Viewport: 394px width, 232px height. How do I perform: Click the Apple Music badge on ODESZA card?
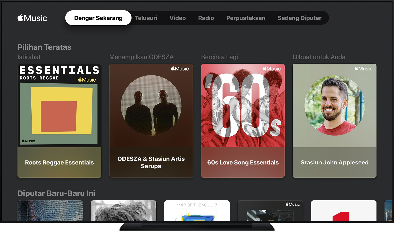pyautogui.click(x=180, y=69)
